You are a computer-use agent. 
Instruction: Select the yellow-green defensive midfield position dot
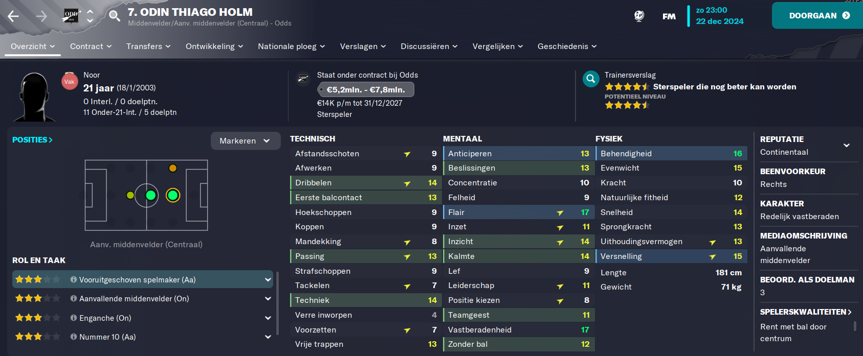click(x=130, y=195)
